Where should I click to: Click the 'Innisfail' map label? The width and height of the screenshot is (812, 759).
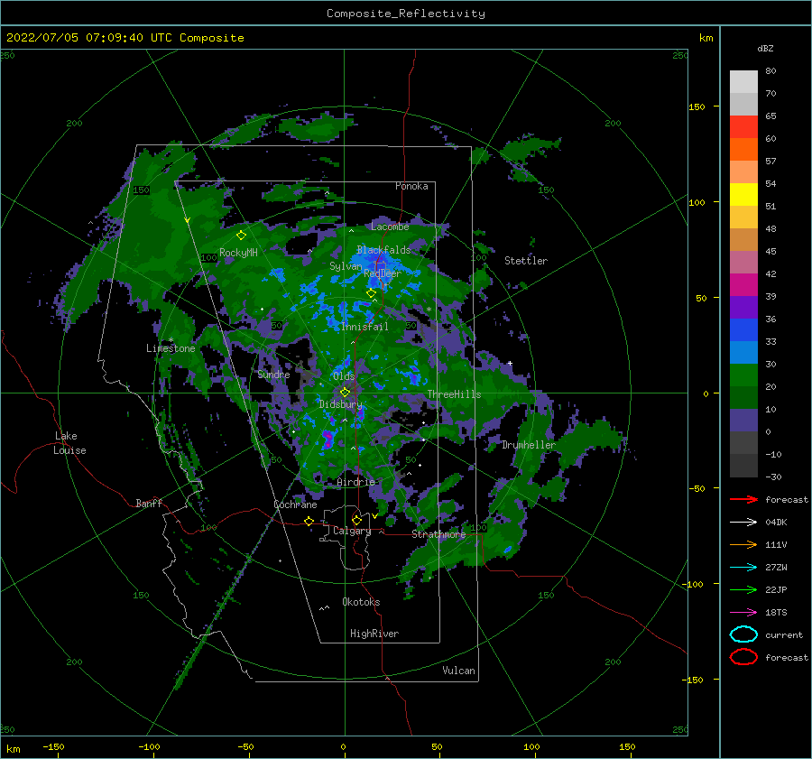(x=364, y=327)
